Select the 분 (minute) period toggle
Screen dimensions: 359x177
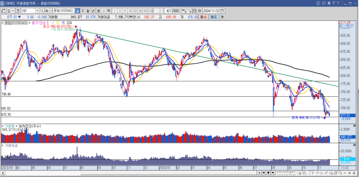98,11
